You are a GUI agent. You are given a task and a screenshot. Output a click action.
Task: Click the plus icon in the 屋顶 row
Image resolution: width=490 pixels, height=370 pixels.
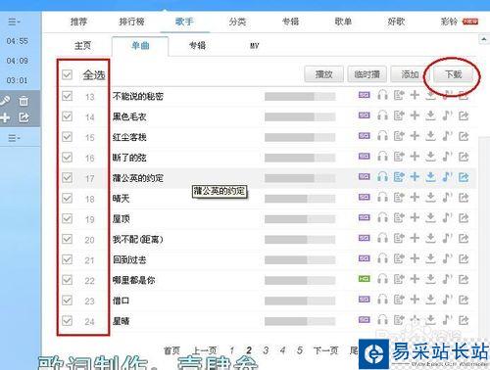(x=415, y=217)
